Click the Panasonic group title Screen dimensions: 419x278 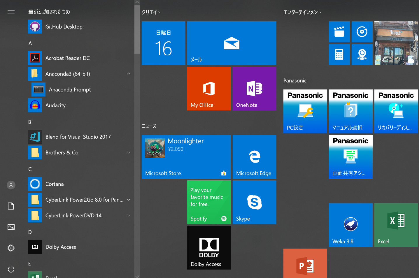pyautogui.click(x=295, y=81)
